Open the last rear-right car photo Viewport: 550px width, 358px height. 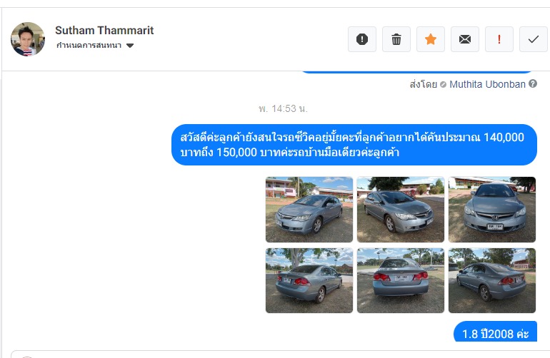pyautogui.click(x=491, y=280)
